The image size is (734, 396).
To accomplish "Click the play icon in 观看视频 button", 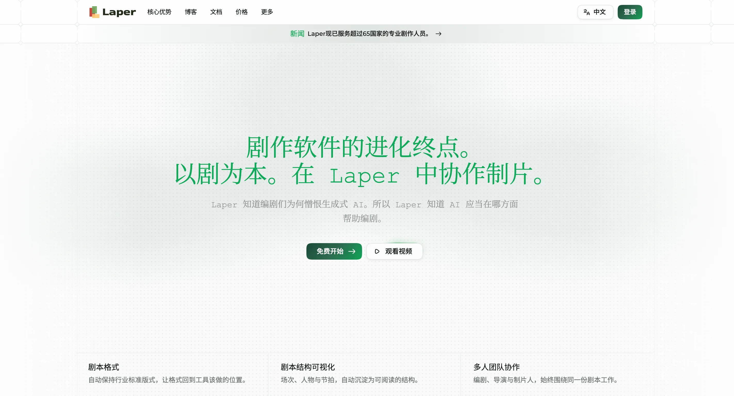I will pyautogui.click(x=377, y=251).
